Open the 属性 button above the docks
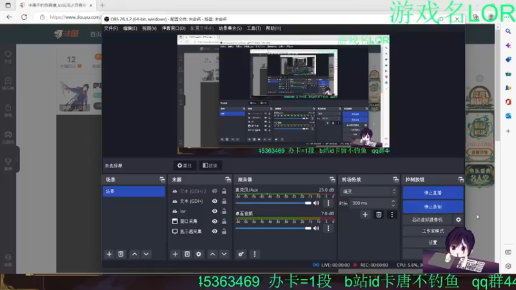The width and height of the screenshot is (516, 290). pos(184,166)
